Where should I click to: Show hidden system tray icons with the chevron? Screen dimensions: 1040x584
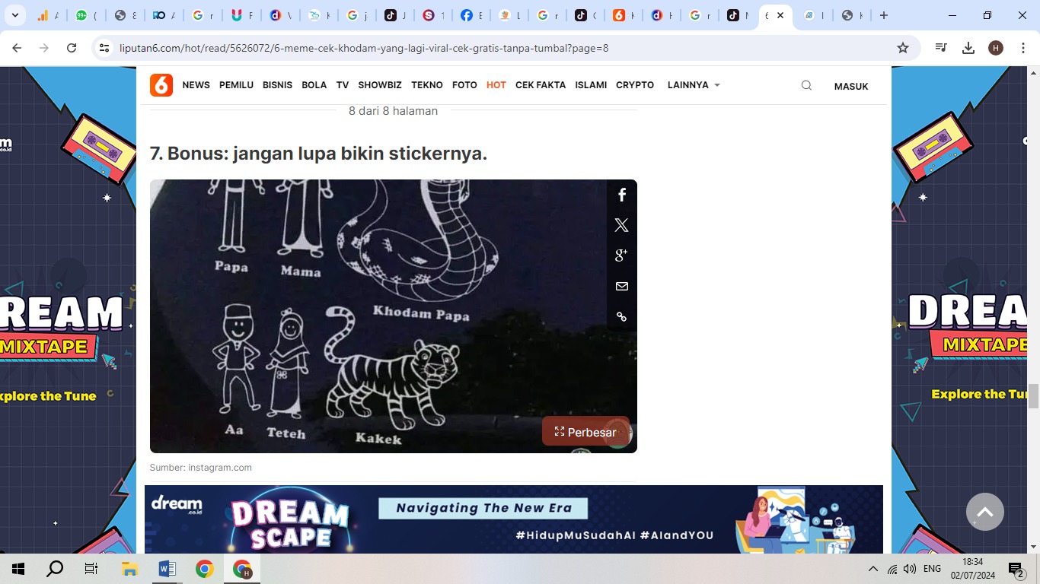(873, 568)
